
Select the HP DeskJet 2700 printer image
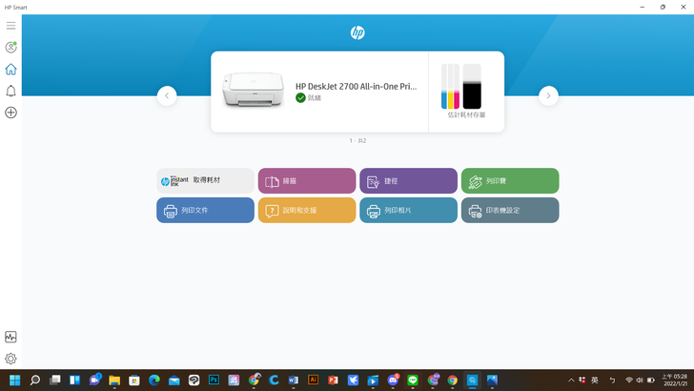(254, 90)
